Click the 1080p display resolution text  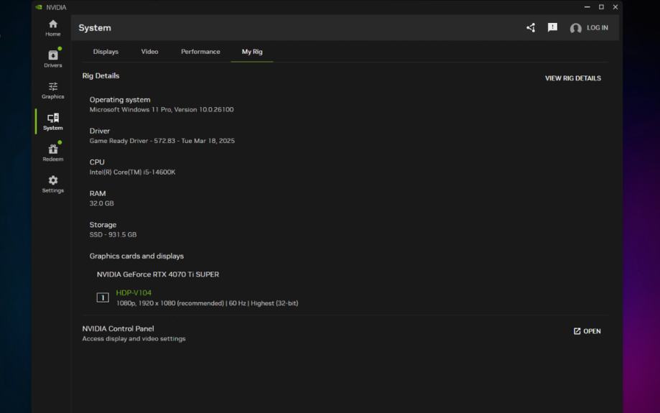point(207,303)
